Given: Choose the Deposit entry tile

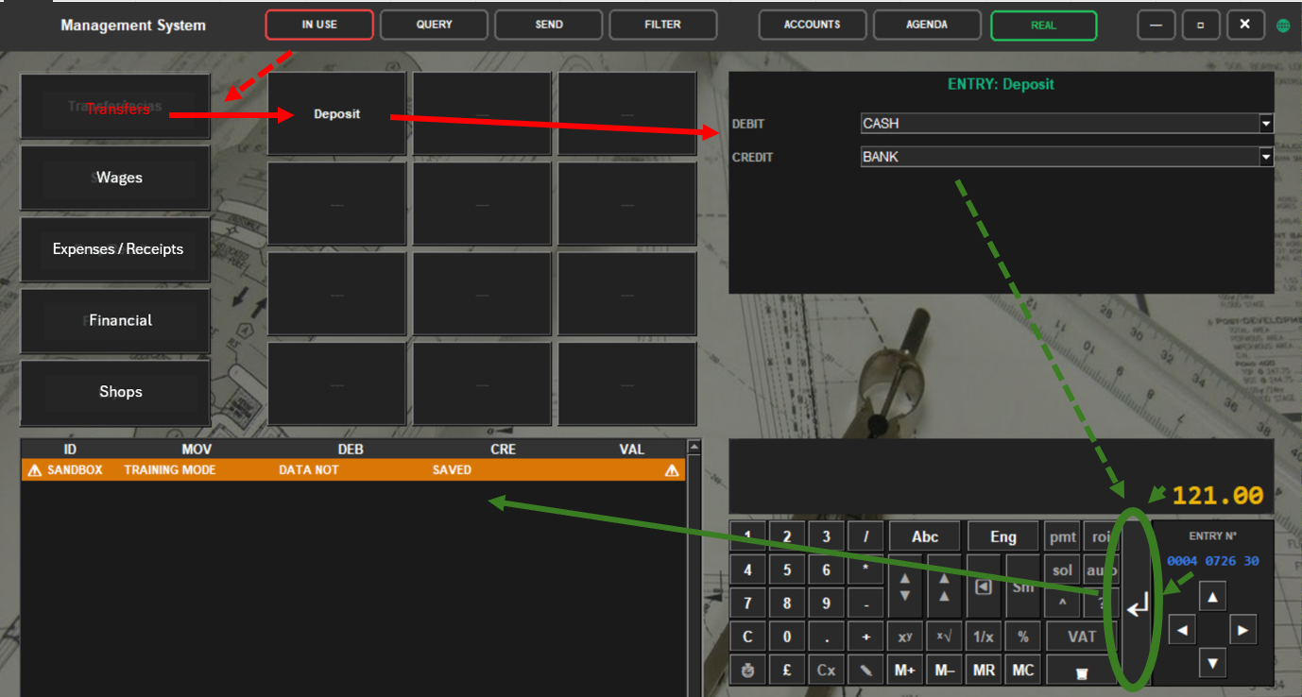Looking at the screenshot, I should pos(337,113).
